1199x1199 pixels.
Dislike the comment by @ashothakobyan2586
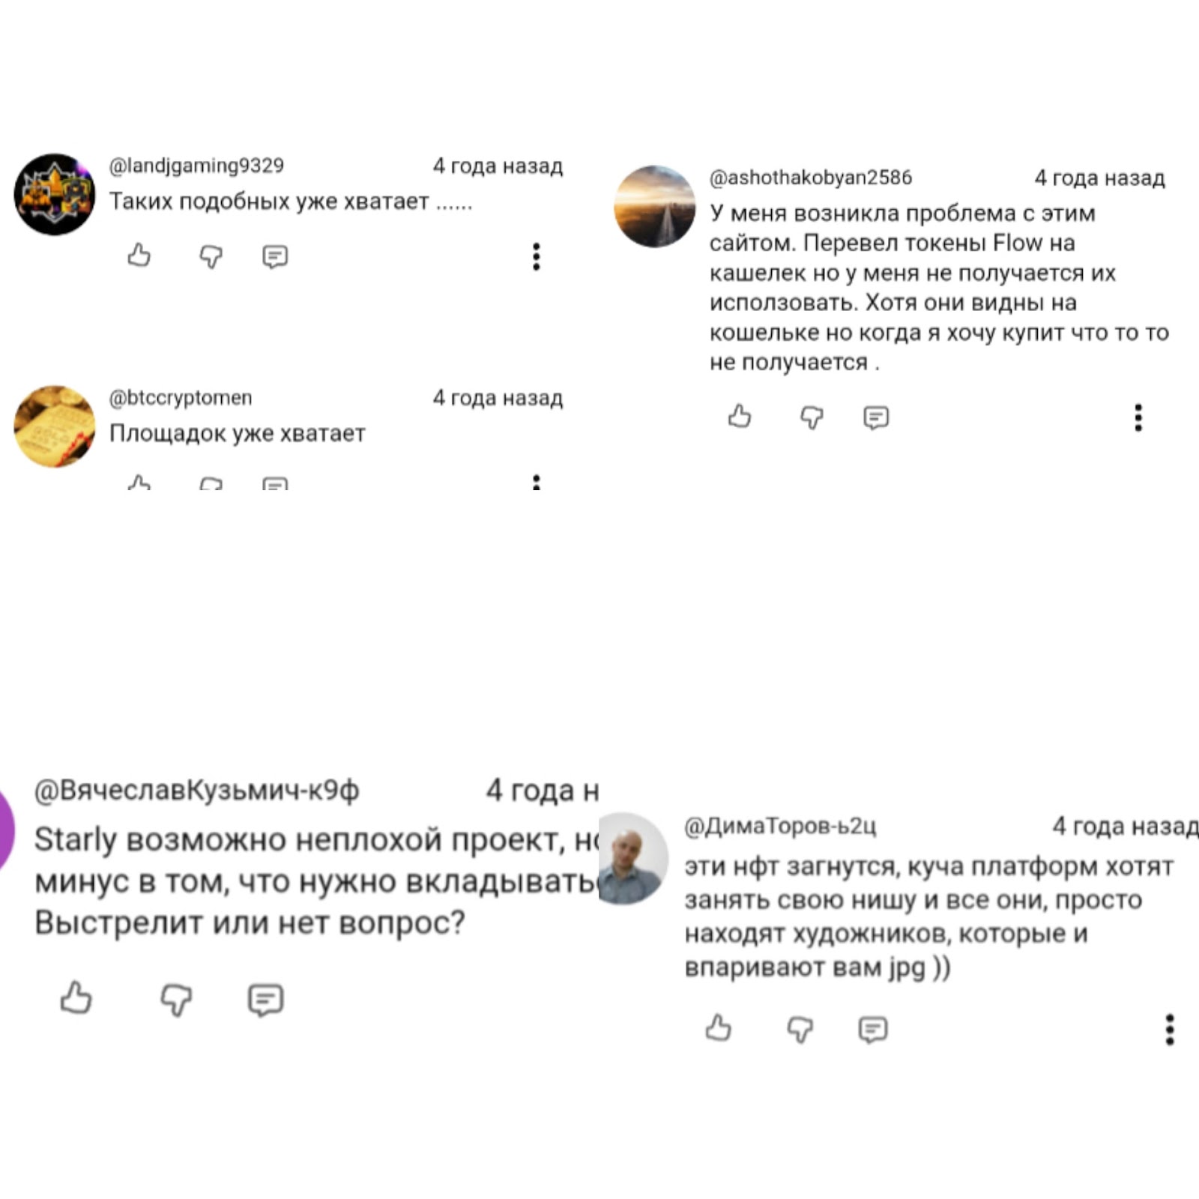(812, 417)
